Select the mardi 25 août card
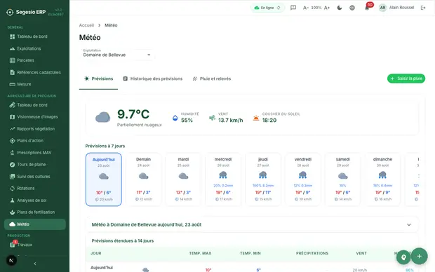The image size is (435, 272). [x=183, y=179]
